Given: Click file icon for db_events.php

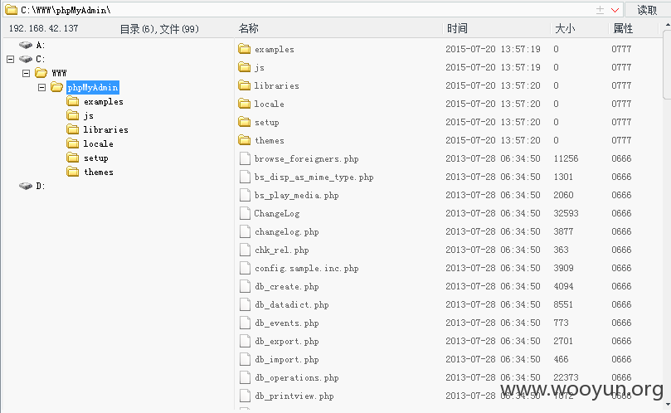Looking at the screenshot, I should (x=245, y=323).
